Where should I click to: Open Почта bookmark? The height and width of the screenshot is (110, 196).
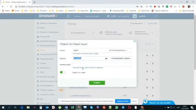[16, 11]
